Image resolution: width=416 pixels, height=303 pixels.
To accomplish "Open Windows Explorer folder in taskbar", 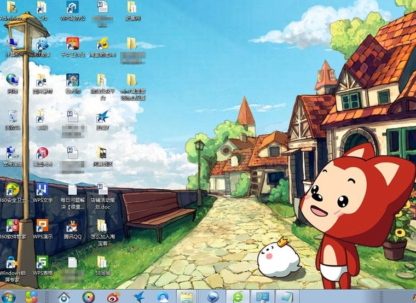I will (187, 297).
